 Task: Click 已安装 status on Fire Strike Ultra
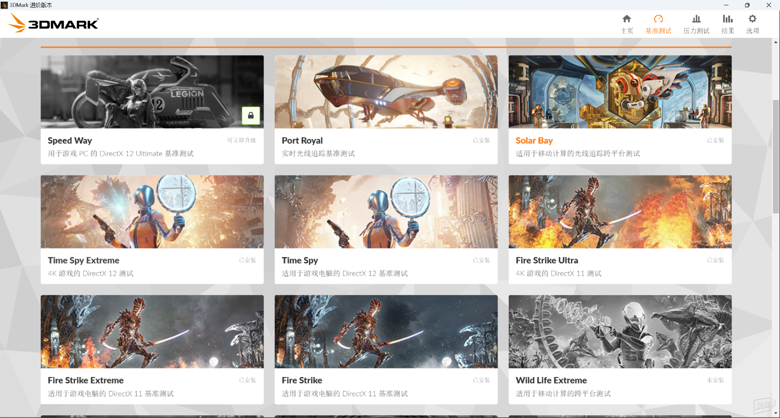(x=715, y=260)
